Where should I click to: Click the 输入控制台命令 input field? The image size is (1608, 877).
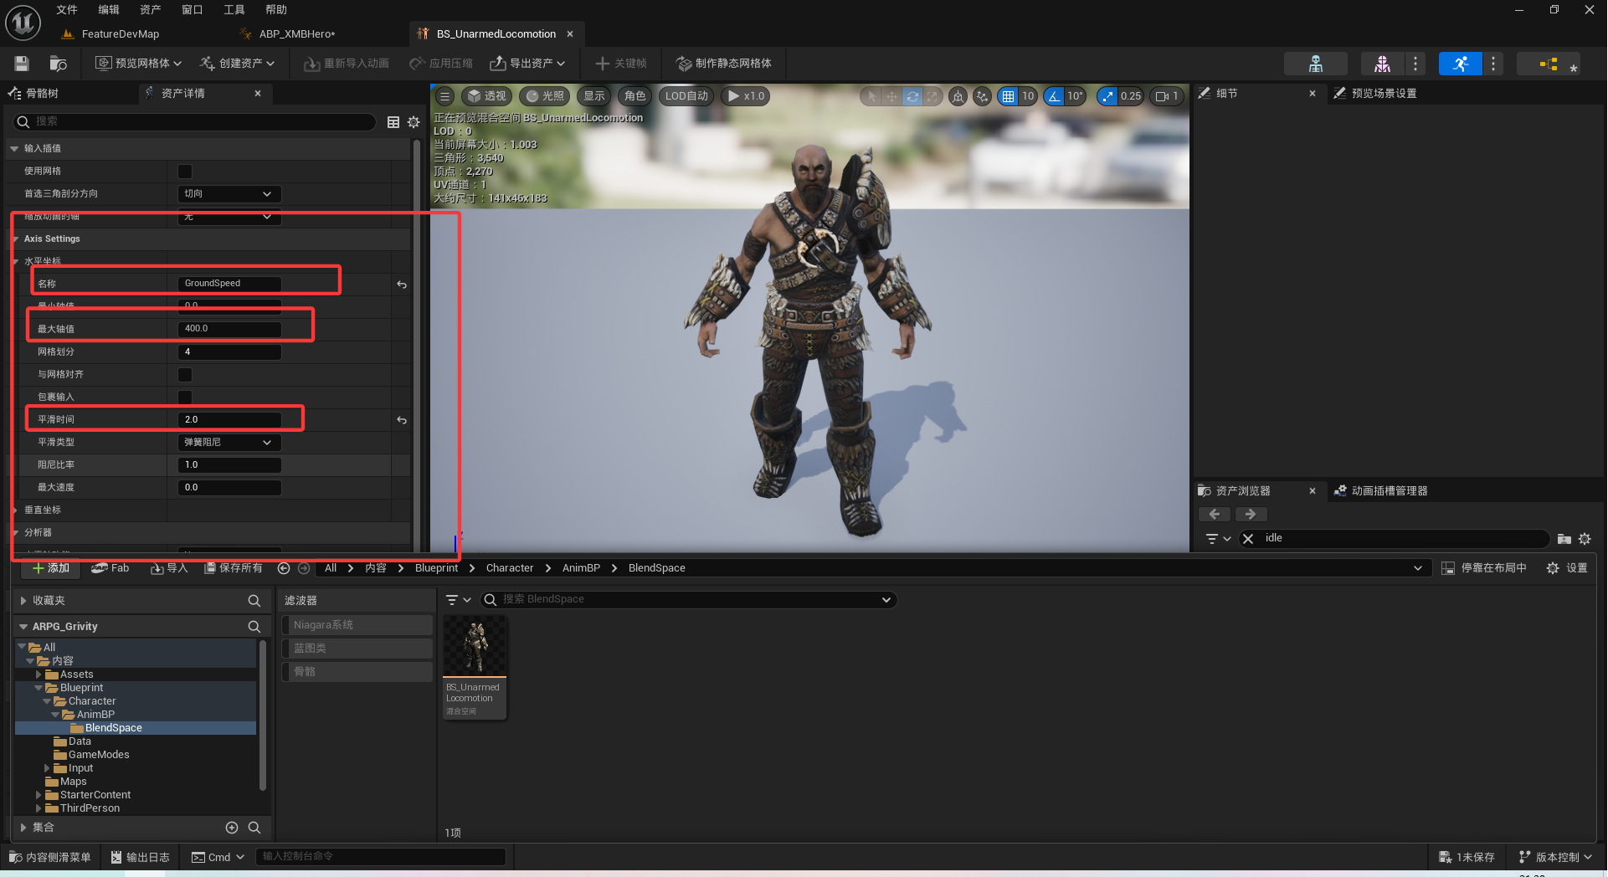click(381, 857)
